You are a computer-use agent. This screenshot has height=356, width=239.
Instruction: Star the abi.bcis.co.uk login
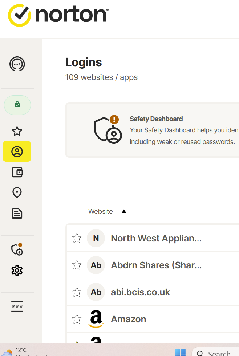coord(77,292)
